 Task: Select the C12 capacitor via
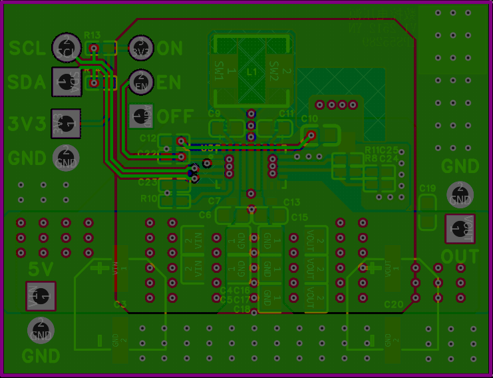point(181,140)
